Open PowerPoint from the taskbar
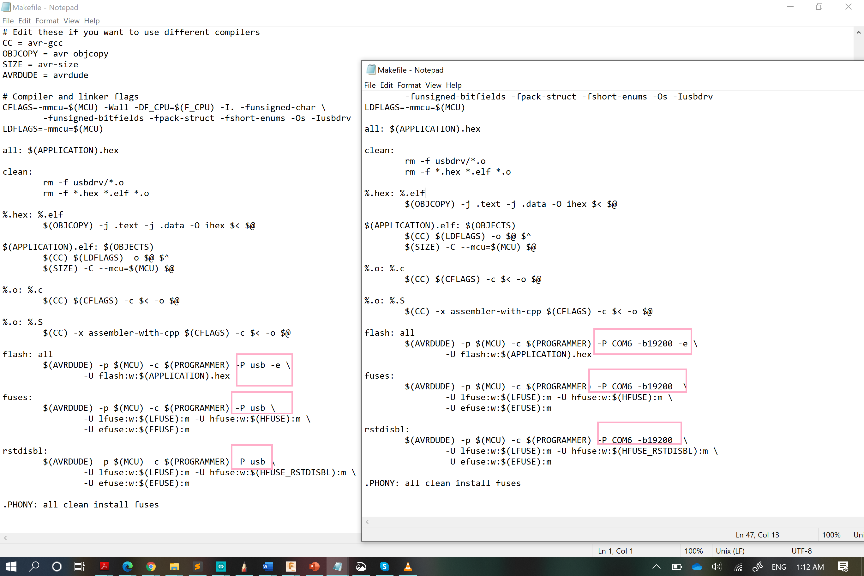This screenshot has width=864, height=576. pos(314,566)
